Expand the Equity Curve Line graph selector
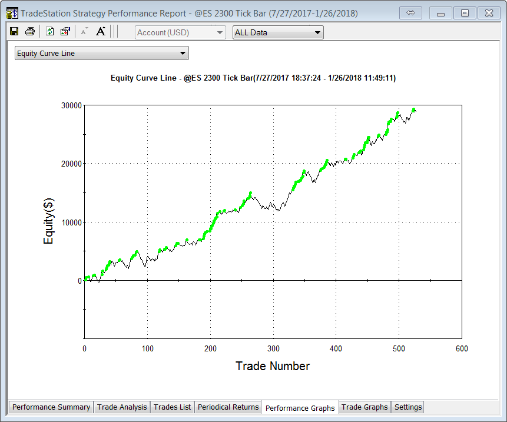Image resolution: width=507 pixels, height=422 pixels. coord(101,54)
